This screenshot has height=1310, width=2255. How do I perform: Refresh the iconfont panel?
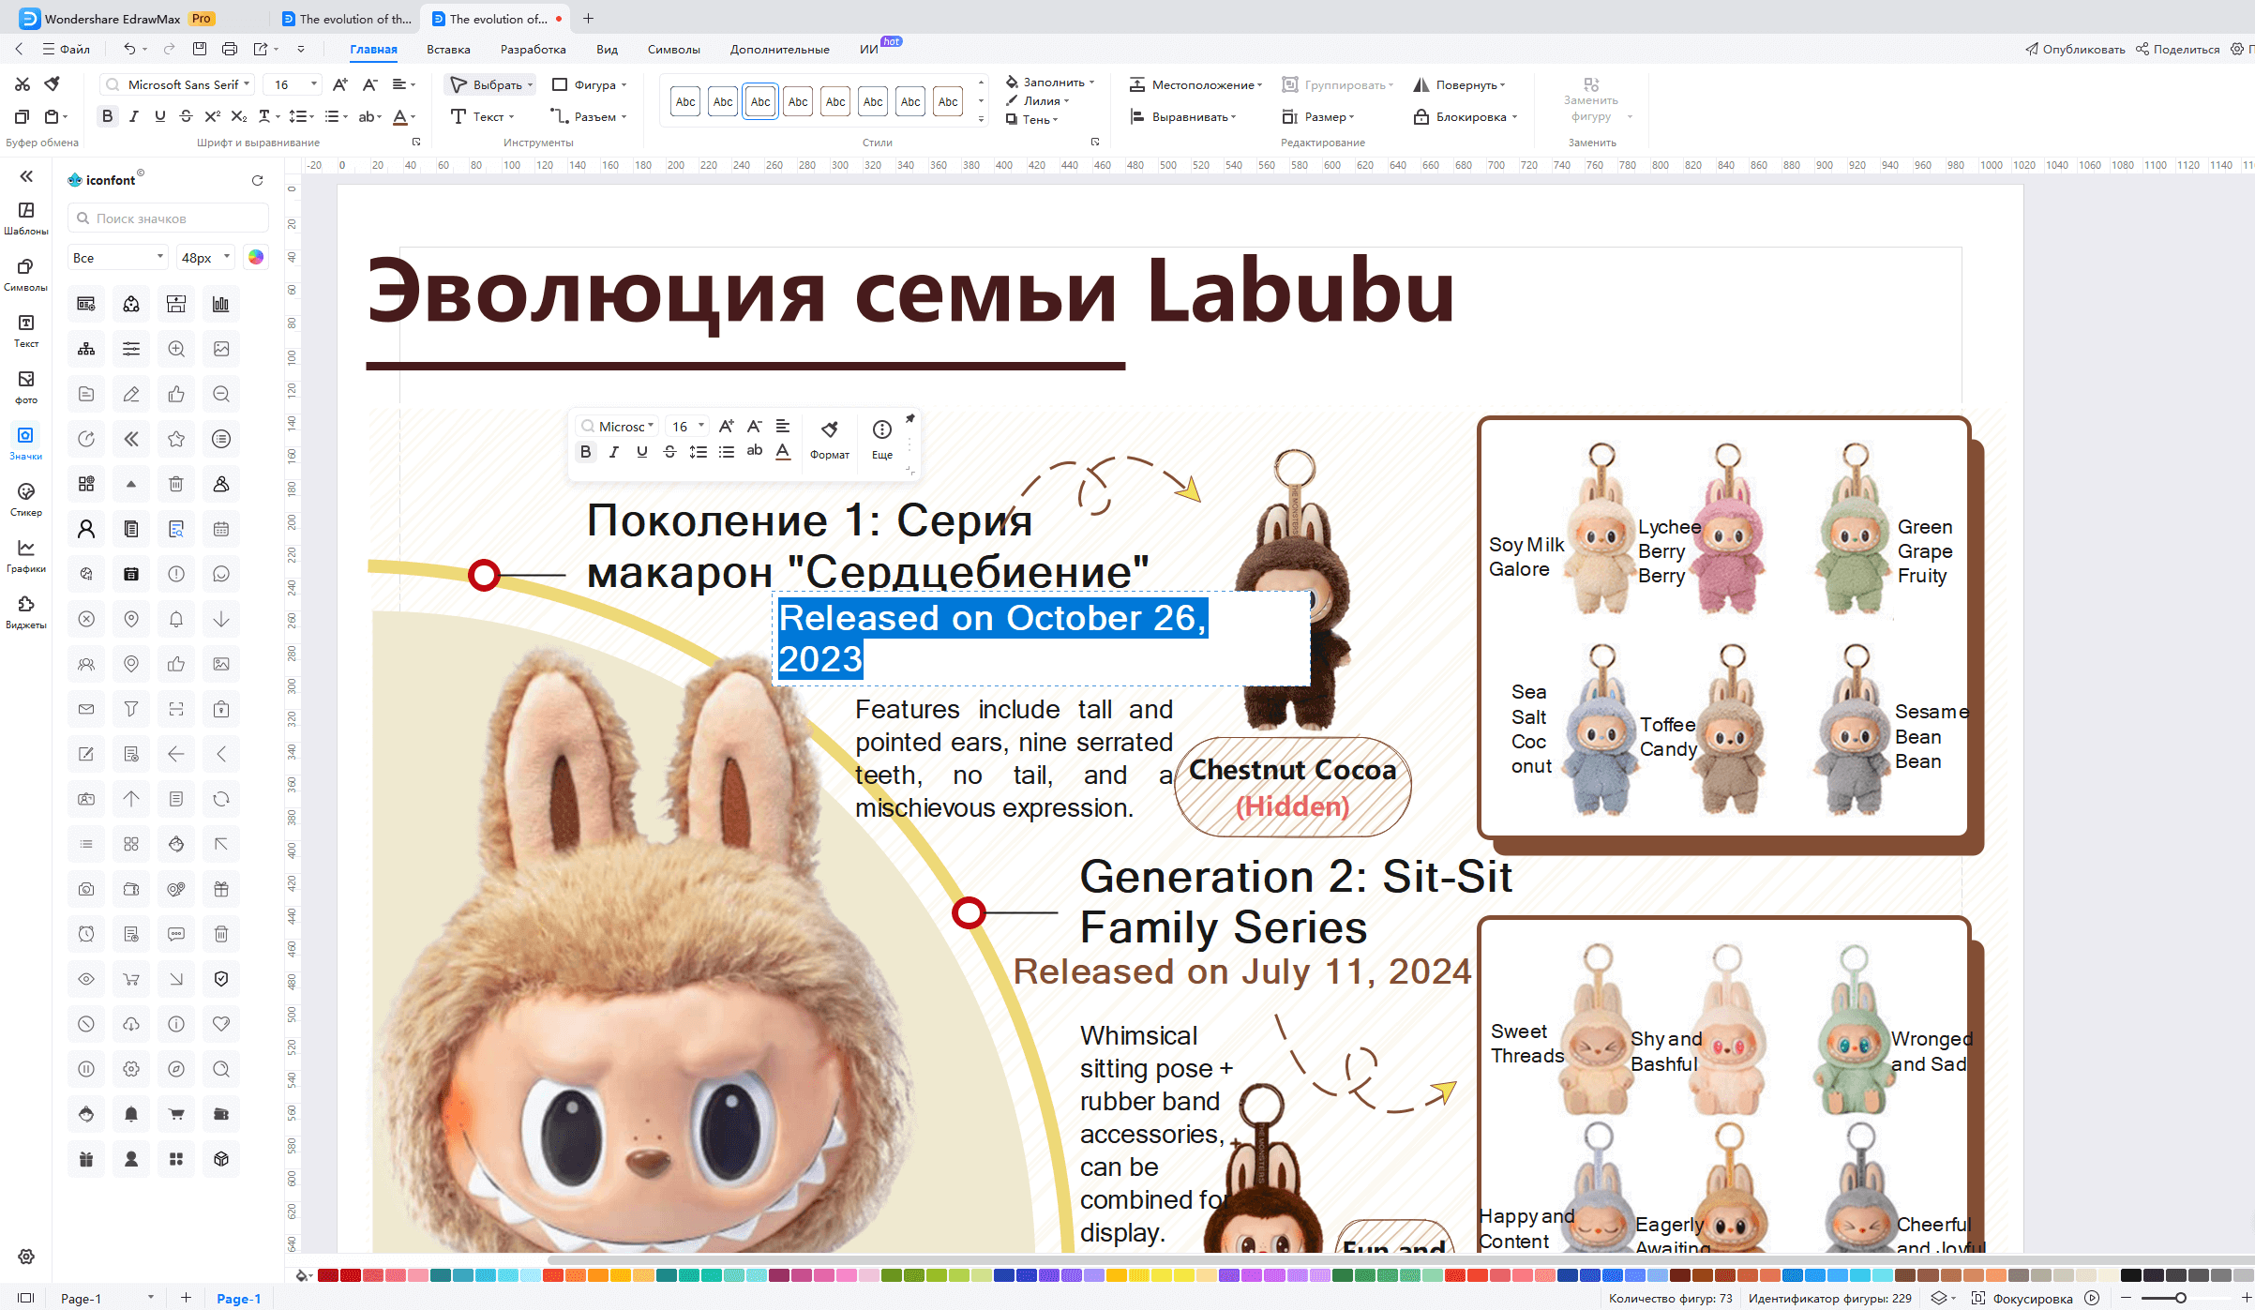coord(258,180)
